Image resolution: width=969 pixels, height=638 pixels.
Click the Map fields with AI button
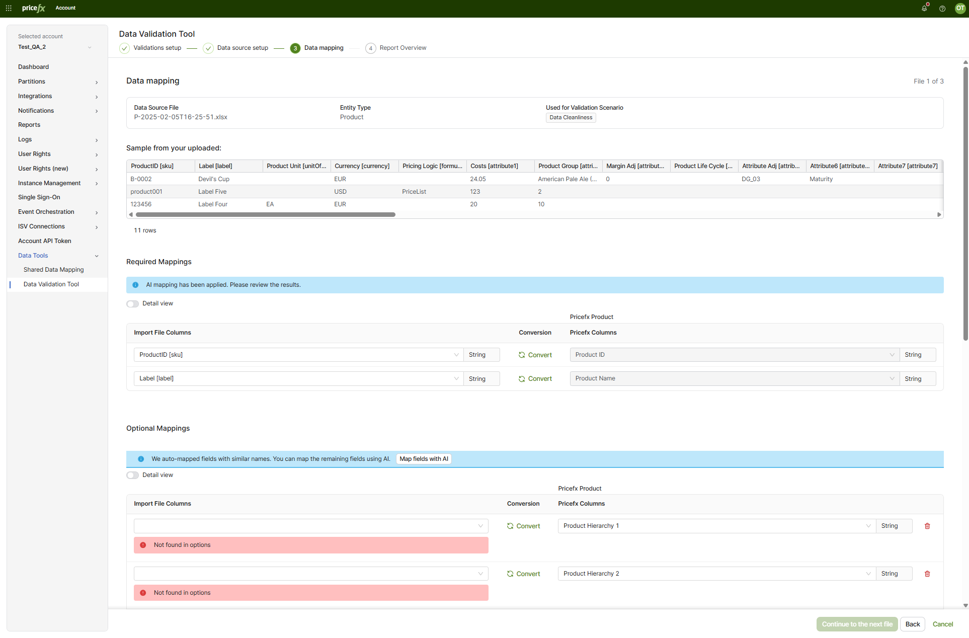tap(424, 459)
